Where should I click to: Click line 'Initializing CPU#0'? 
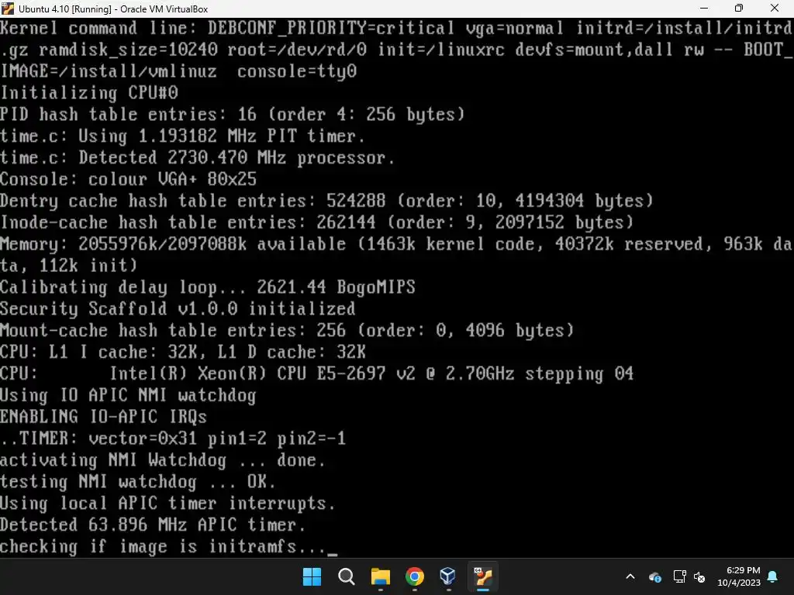tap(89, 93)
